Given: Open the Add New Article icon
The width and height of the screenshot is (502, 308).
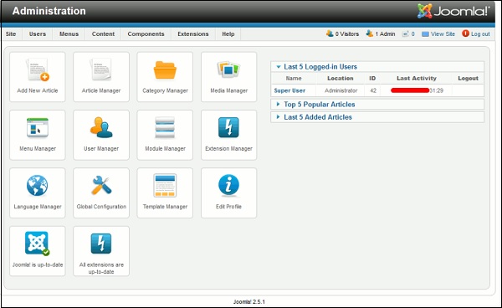Looking at the screenshot, I should point(38,69).
